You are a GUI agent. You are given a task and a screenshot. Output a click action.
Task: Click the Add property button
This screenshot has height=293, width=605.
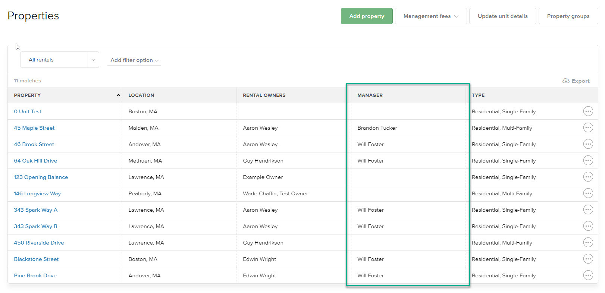pyautogui.click(x=367, y=16)
